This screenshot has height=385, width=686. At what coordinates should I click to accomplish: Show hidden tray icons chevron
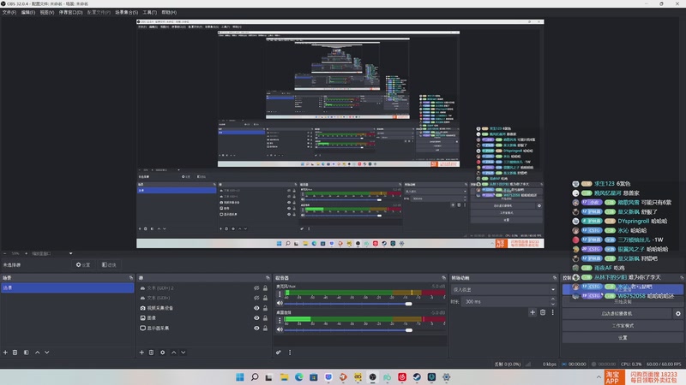[599, 377]
